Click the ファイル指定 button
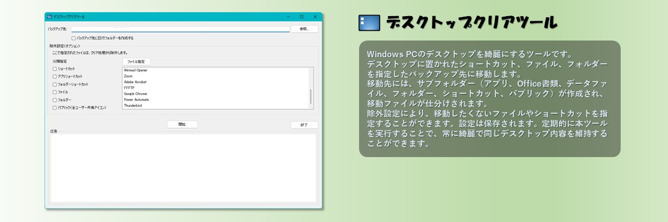This screenshot has height=222, width=668. [136, 62]
